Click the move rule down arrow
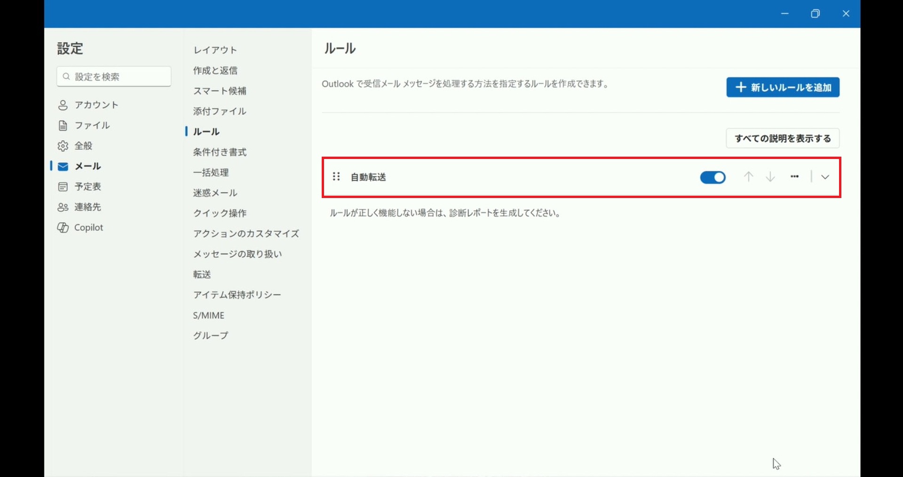 tap(770, 177)
